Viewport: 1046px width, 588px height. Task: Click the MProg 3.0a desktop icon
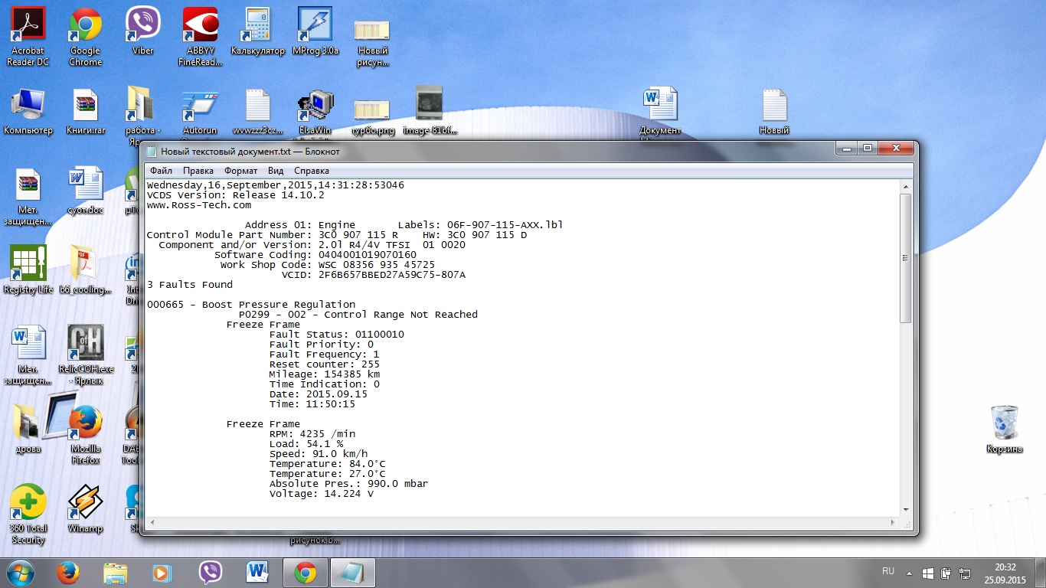pyautogui.click(x=315, y=34)
